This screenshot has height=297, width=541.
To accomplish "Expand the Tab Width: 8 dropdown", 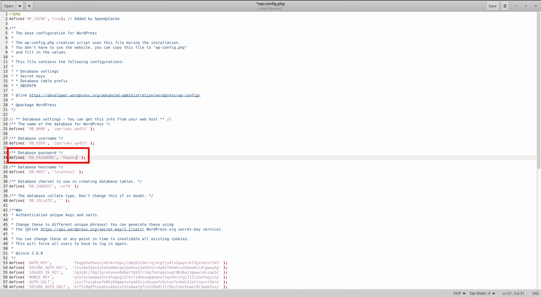I will point(482,293).
